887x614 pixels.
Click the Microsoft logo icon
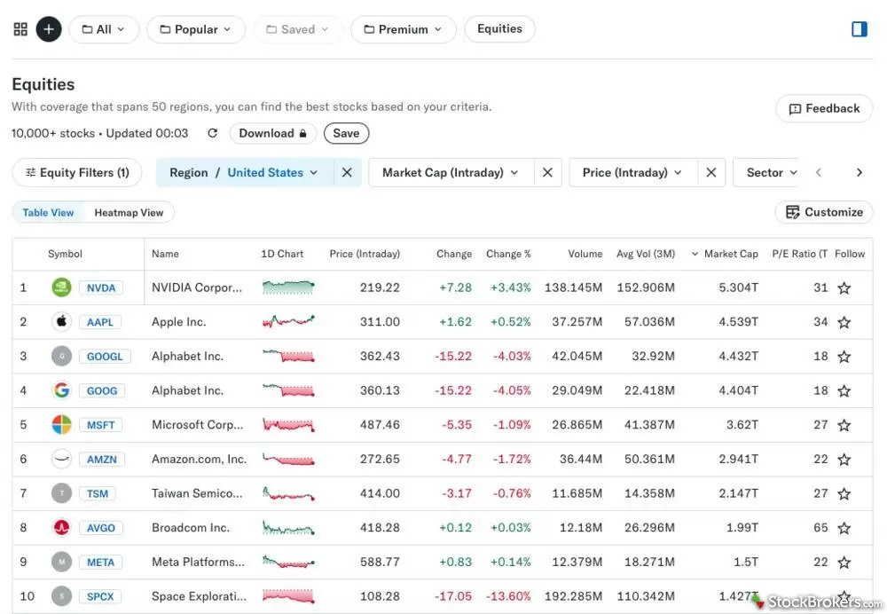[x=62, y=424]
